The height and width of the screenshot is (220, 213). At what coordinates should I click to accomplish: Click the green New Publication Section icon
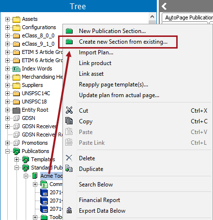(x=69, y=31)
